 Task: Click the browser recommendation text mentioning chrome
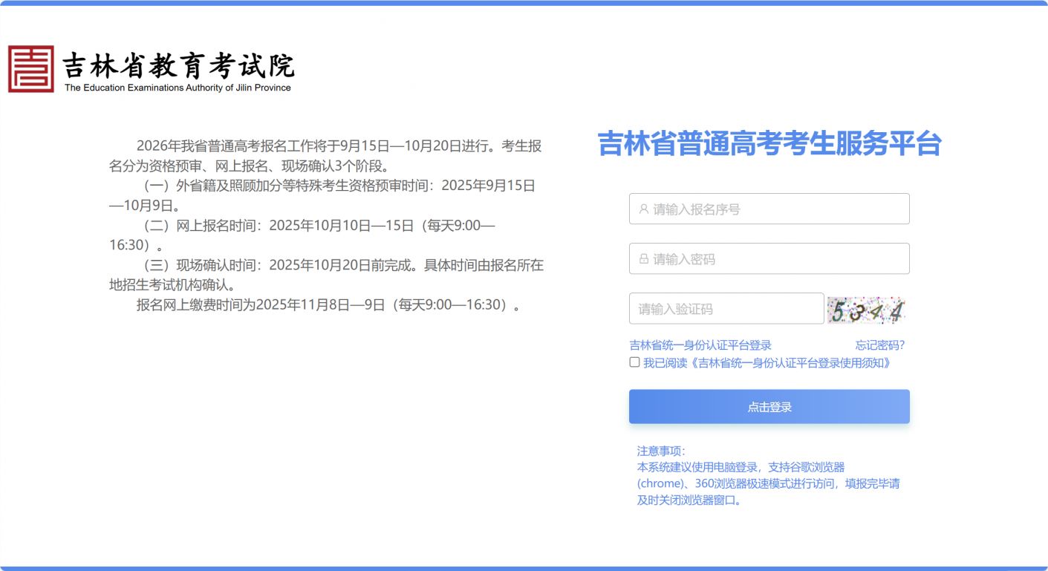(x=768, y=483)
